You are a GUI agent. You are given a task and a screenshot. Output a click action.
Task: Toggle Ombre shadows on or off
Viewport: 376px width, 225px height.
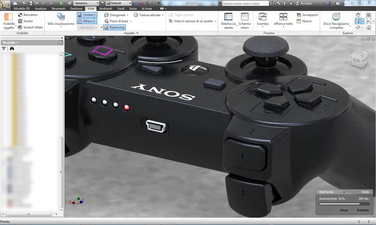(x=85, y=15)
